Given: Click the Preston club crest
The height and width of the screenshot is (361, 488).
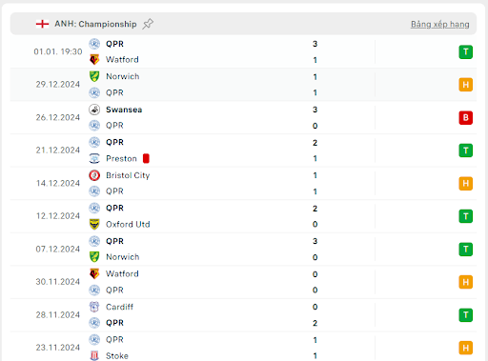Looking at the screenshot, I should [94, 158].
